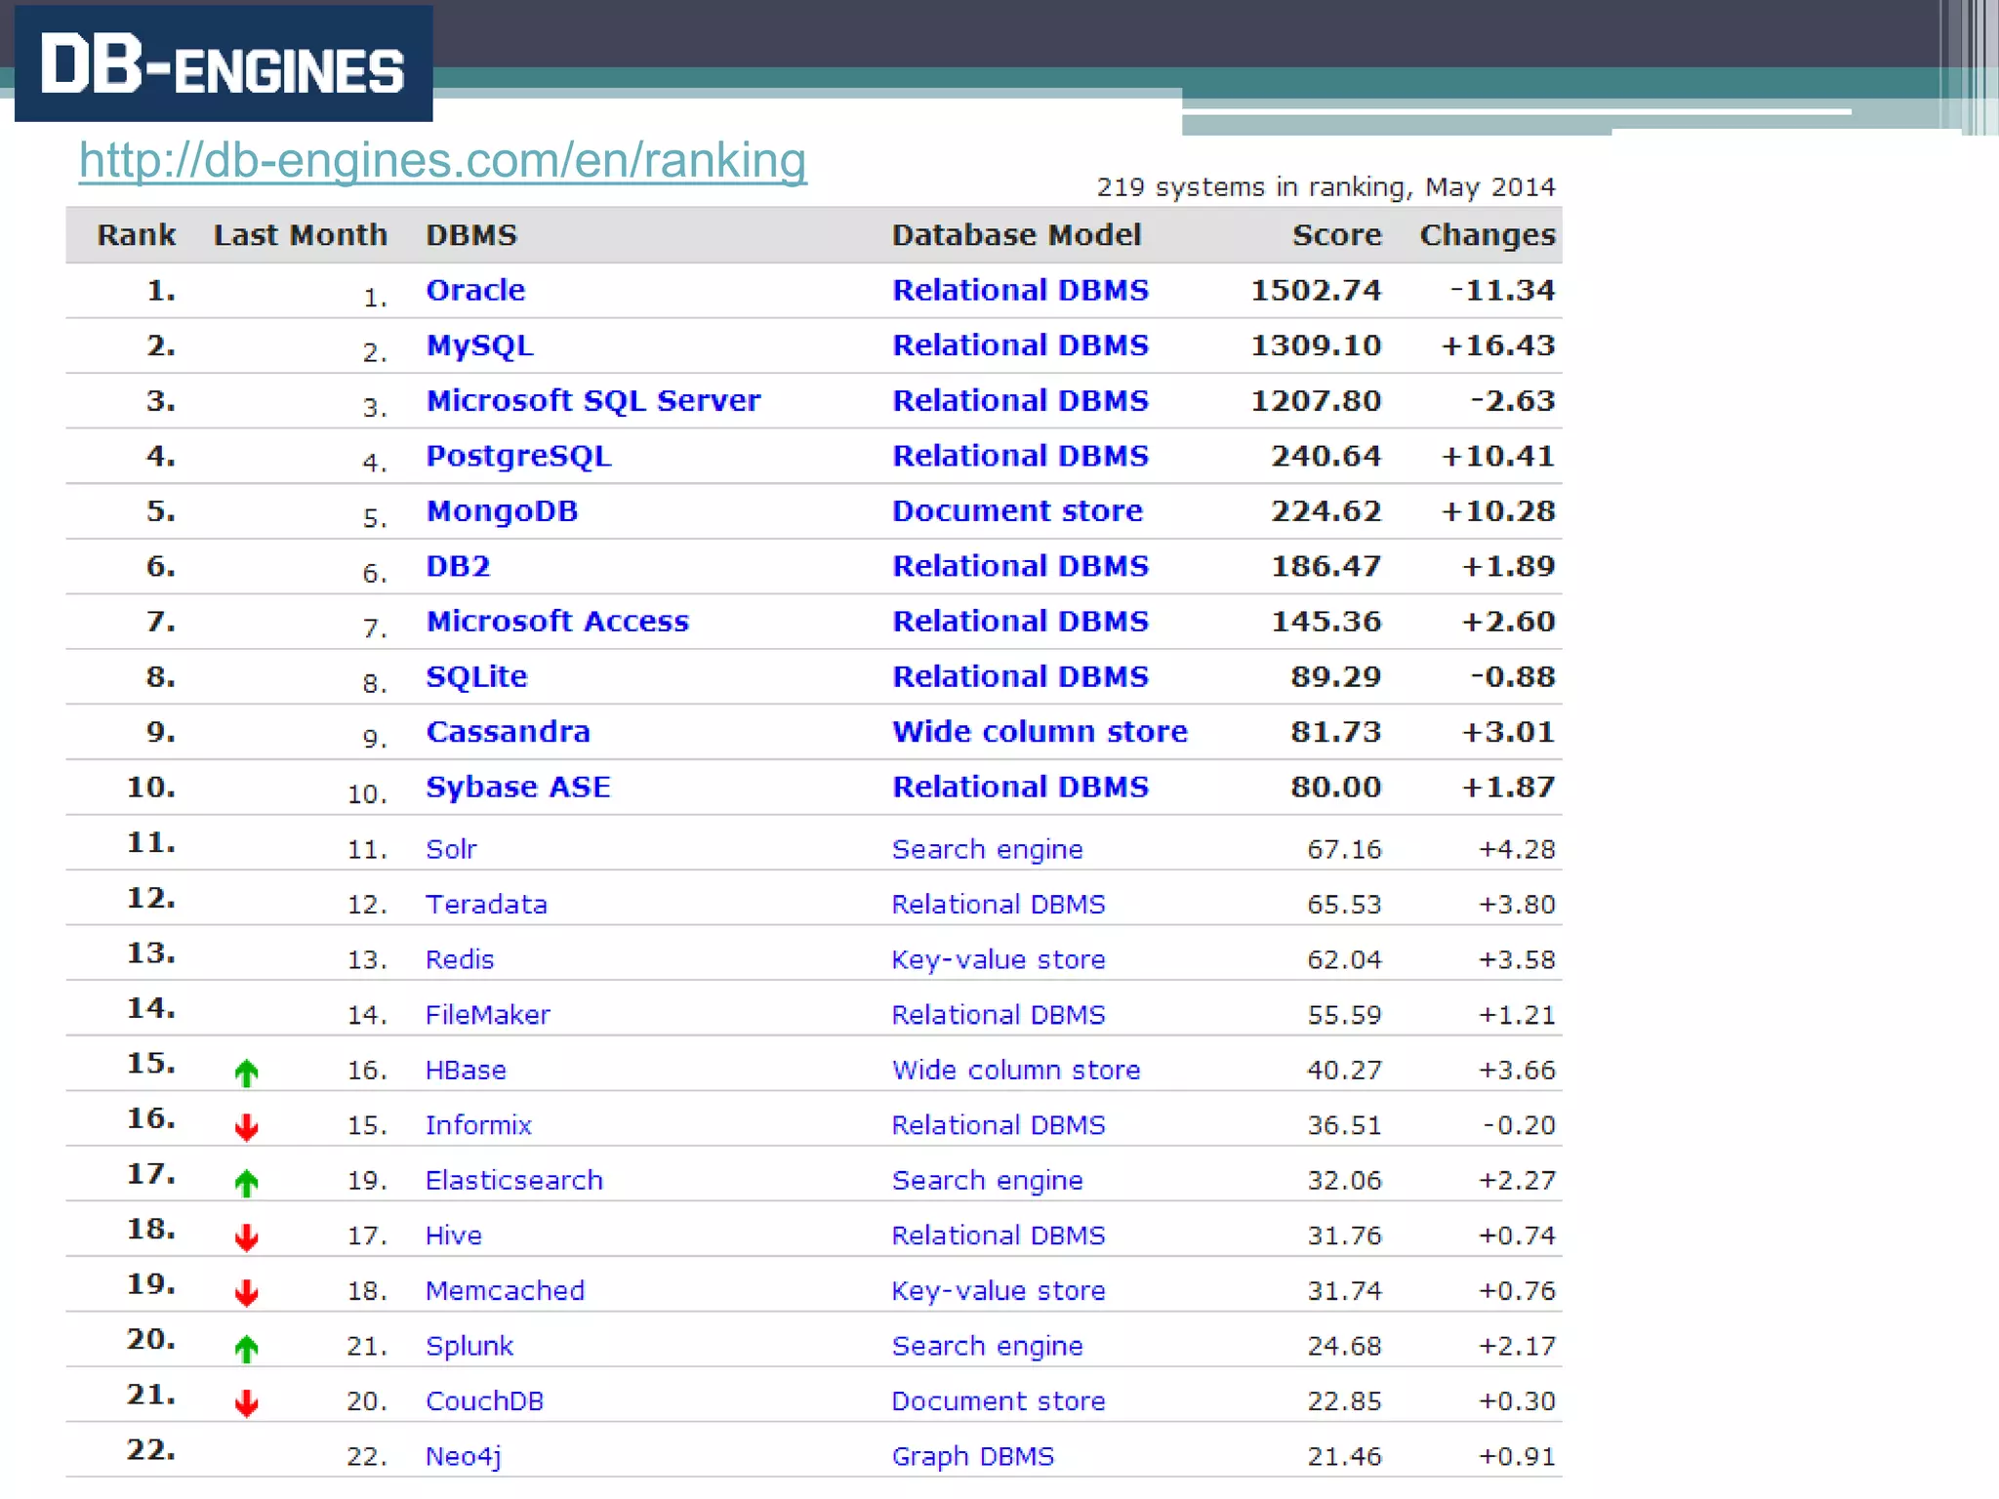Click Search engine in Solr row

coord(988,850)
